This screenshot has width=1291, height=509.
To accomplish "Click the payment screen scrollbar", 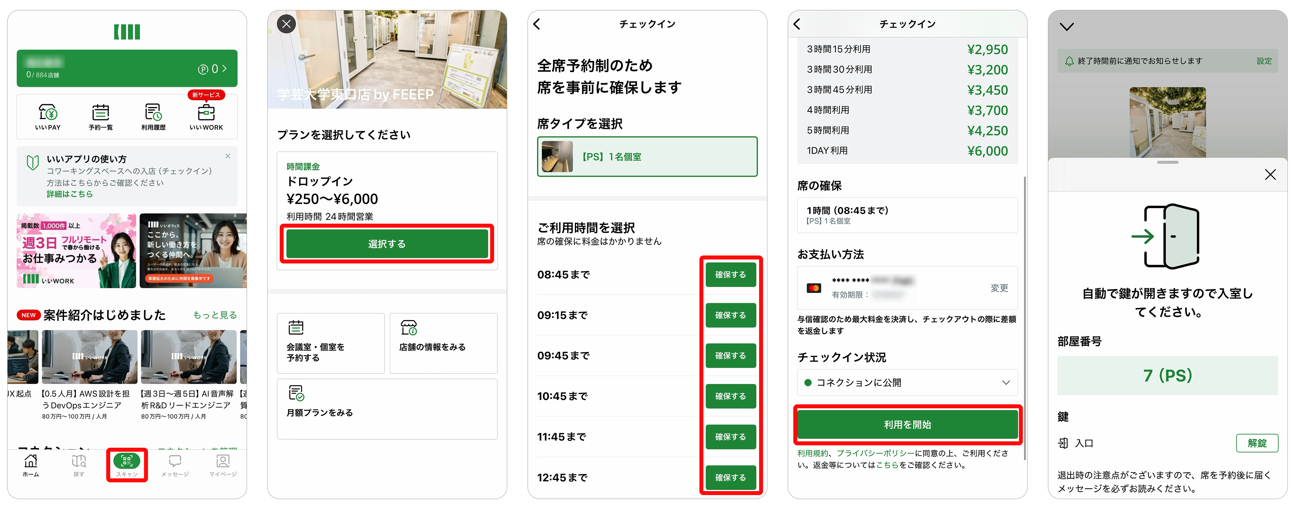I will click(1024, 318).
